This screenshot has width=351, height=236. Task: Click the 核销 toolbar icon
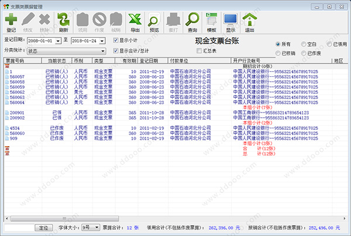(x=116, y=19)
